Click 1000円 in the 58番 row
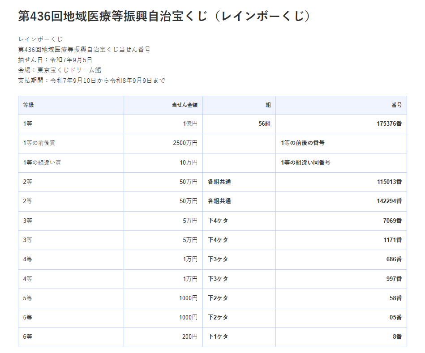This screenshot has width=425, height=353. (189, 298)
